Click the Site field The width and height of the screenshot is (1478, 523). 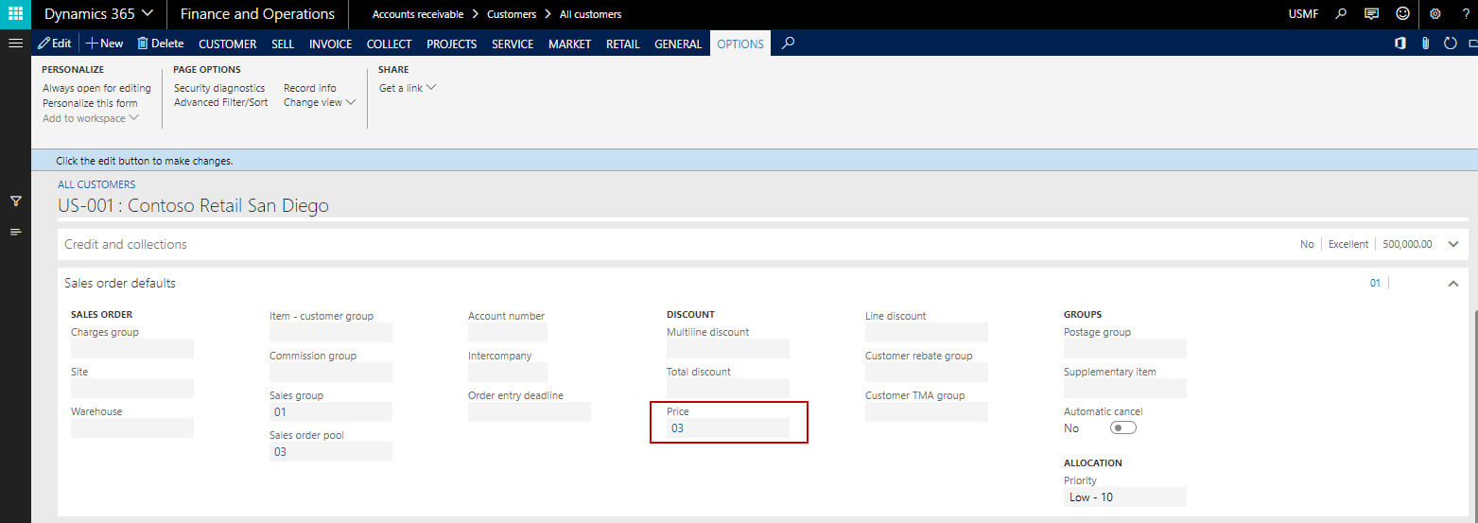(132, 388)
